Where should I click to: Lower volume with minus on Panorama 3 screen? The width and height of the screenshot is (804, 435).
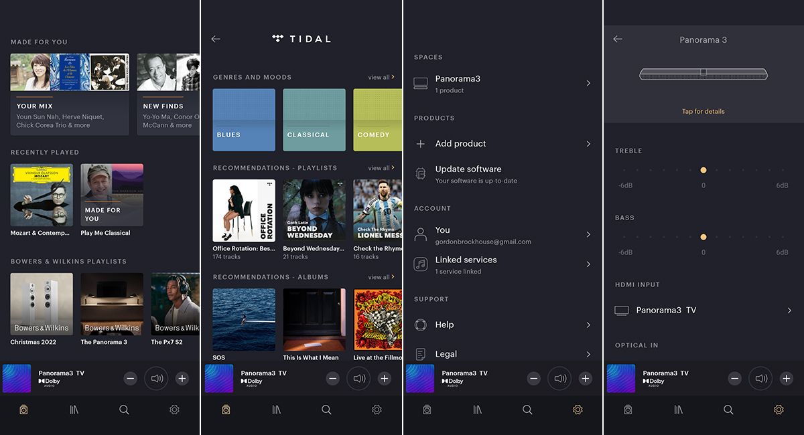(x=735, y=379)
